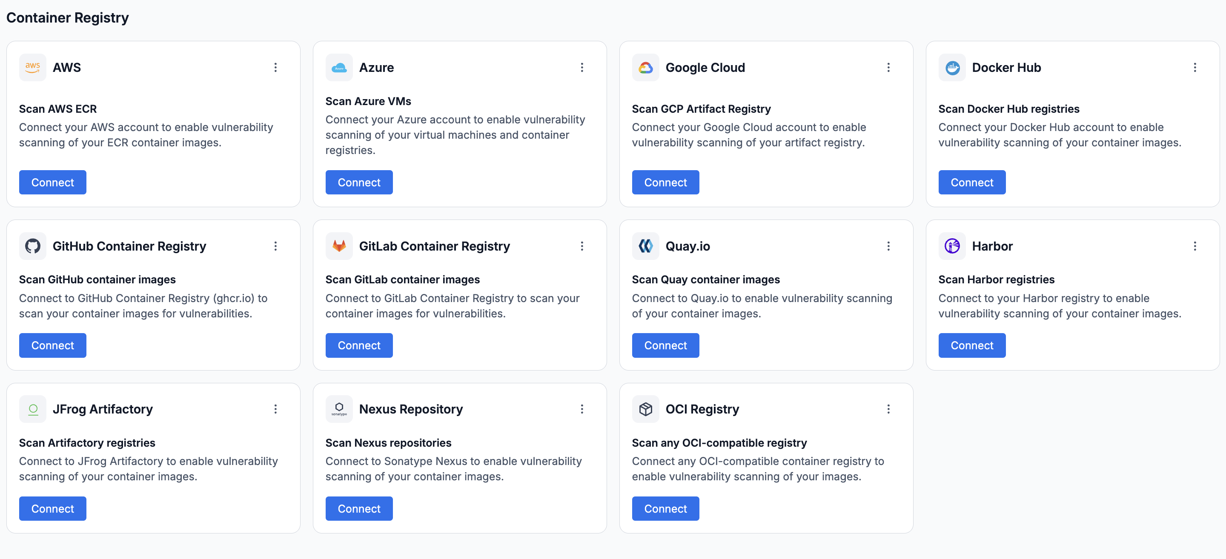Expand Nexus Repository more options menu

(581, 409)
